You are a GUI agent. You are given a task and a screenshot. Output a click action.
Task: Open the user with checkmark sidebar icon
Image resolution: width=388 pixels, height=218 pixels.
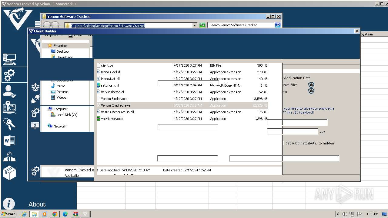[9, 91]
